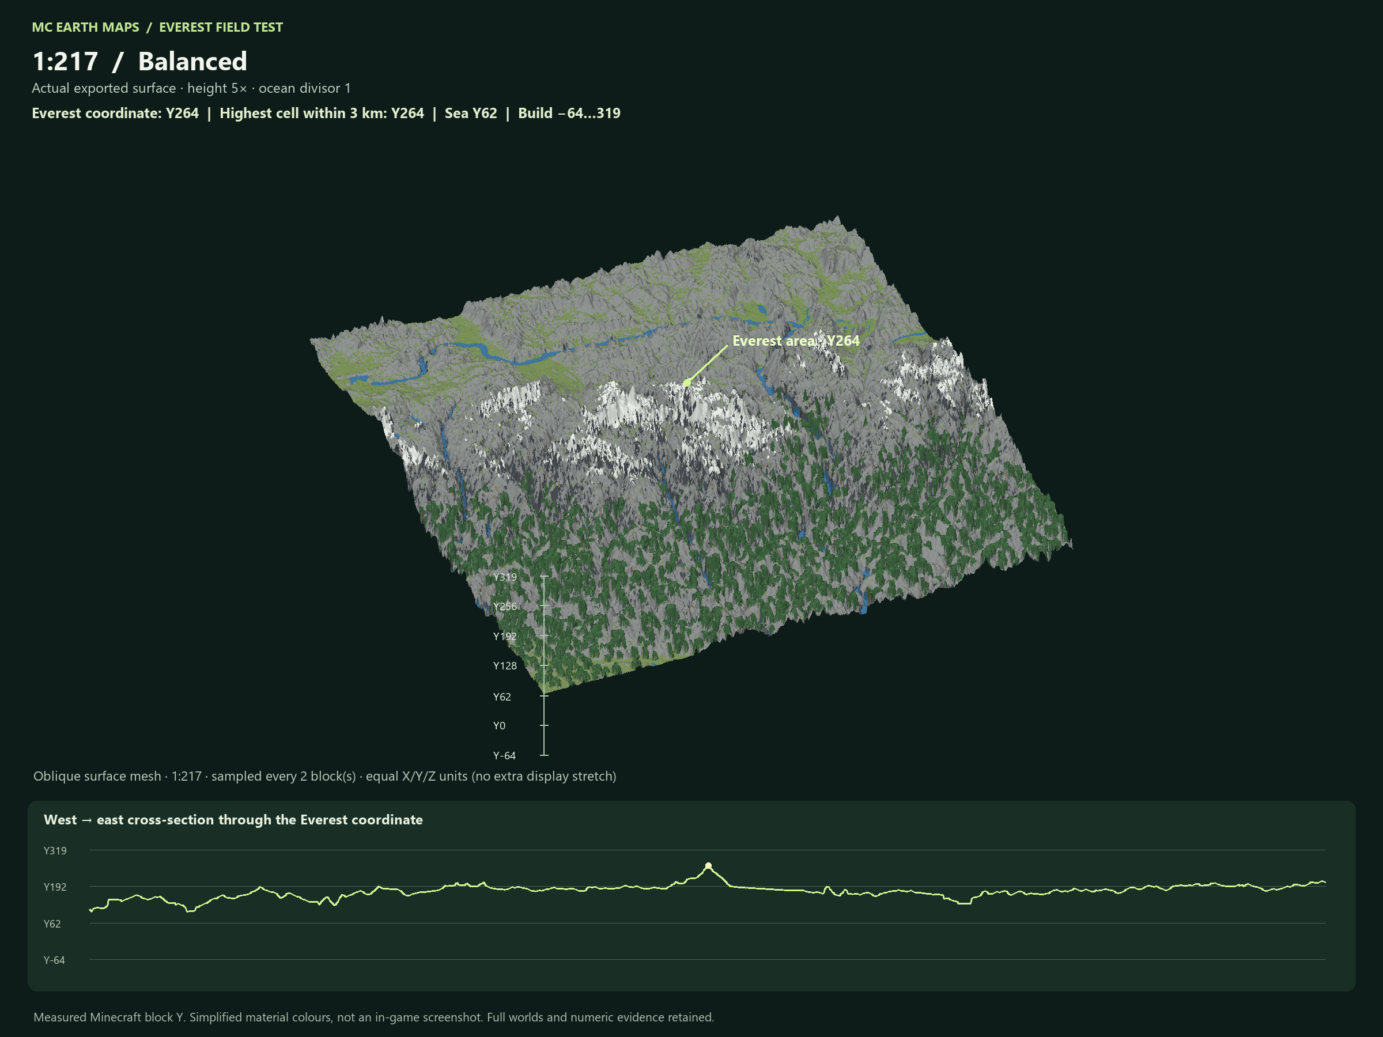Image resolution: width=1383 pixels, height=1037 pixels.
Task: Click the 'Oblique surface mesh' caption
Action: 324,777
